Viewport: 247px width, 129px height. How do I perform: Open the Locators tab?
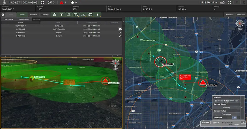33,14
